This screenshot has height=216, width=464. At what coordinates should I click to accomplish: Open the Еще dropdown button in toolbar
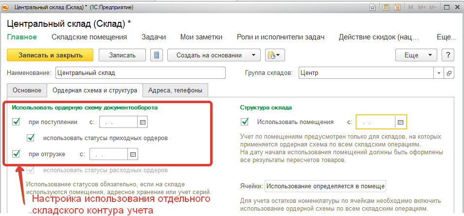(x=417, y=55)
